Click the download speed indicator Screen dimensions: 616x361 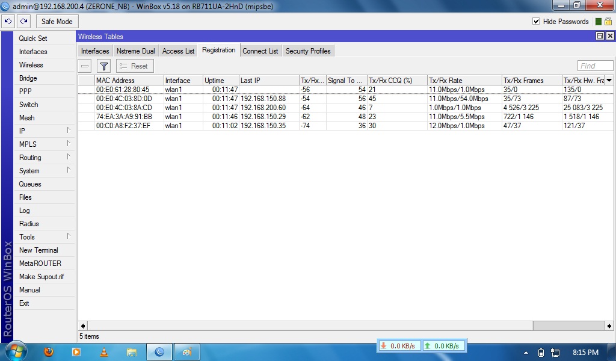pyautogui.click(x=399, y=346)
